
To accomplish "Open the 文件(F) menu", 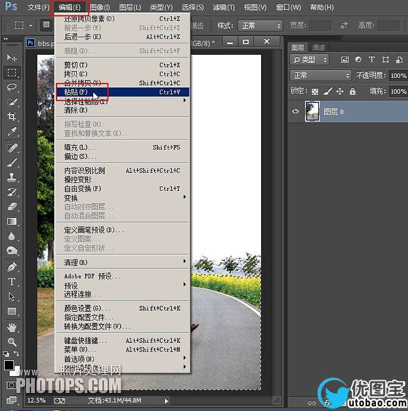I will click(x=38, y=7).
